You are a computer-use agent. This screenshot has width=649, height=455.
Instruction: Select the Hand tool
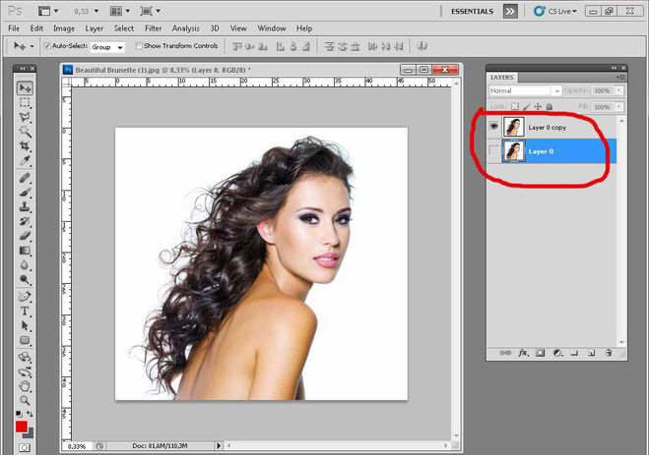(25, 385)
